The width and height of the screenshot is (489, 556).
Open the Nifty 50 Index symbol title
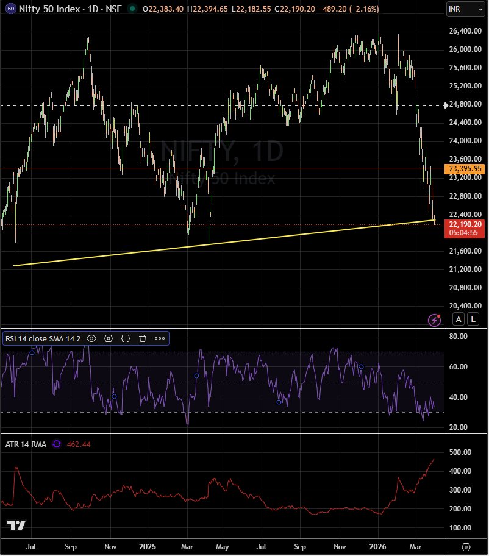click(70, 9)
